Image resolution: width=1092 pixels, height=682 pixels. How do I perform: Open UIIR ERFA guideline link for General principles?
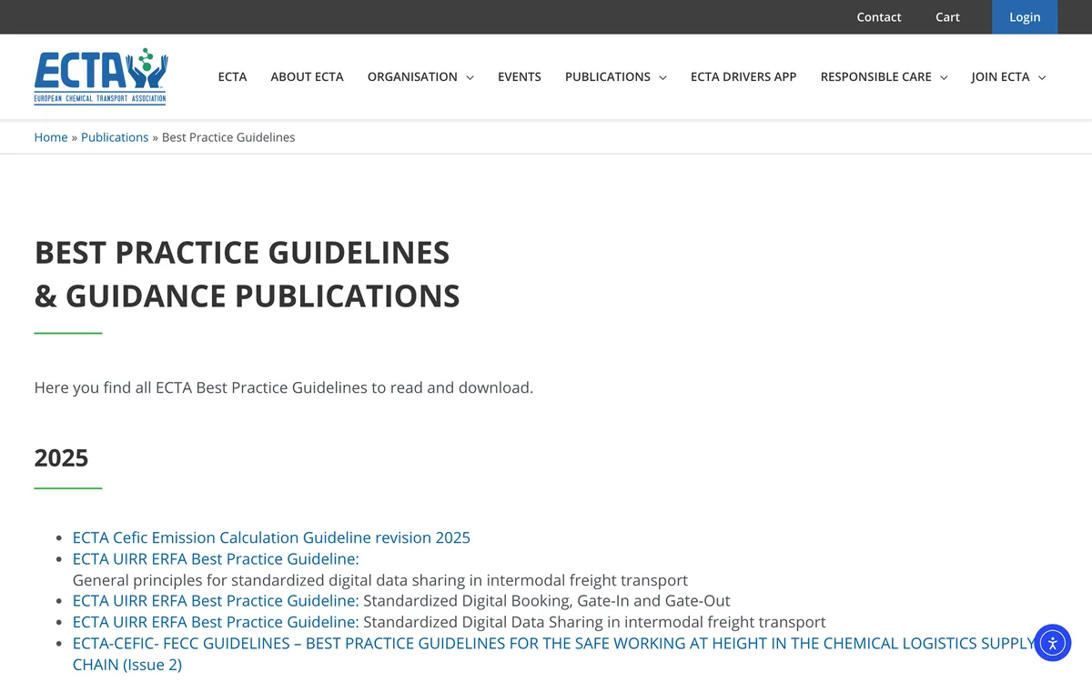[x=216, y=558]
